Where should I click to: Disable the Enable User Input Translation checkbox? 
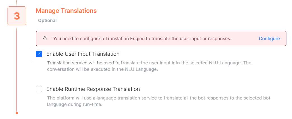point(39,54)
